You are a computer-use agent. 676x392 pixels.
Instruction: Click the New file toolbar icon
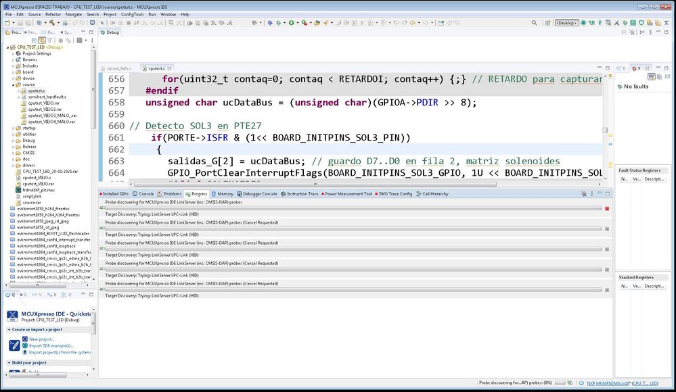pos(8,23)
